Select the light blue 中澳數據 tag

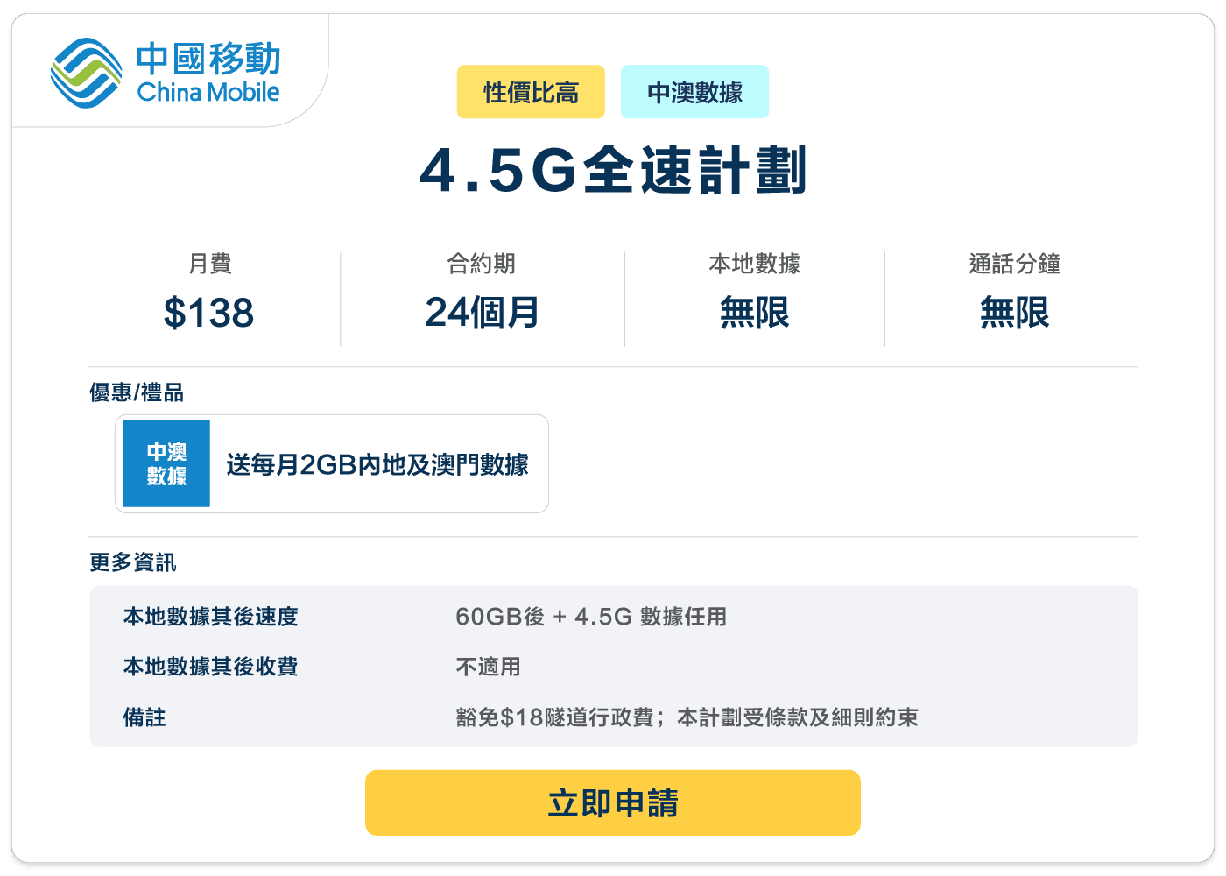click(694, 92)
